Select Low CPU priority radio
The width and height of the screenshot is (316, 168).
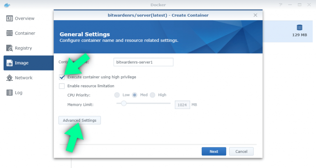click(x=117, y=95)
